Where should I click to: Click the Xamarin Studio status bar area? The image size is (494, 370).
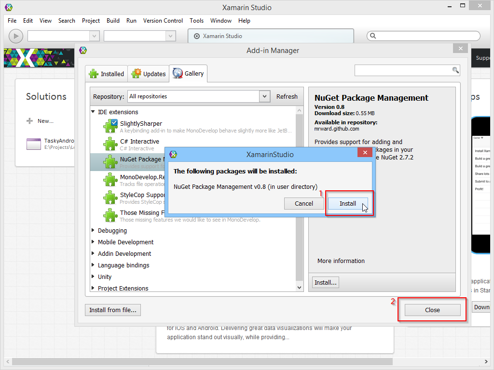click(271, 36)
